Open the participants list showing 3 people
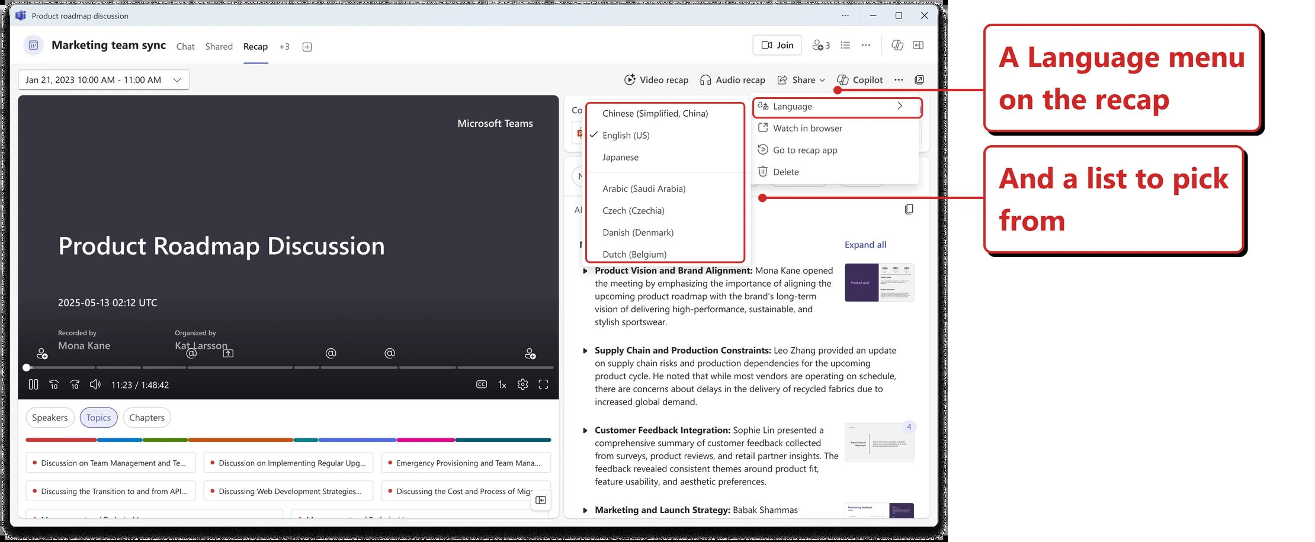 (821, 45)
